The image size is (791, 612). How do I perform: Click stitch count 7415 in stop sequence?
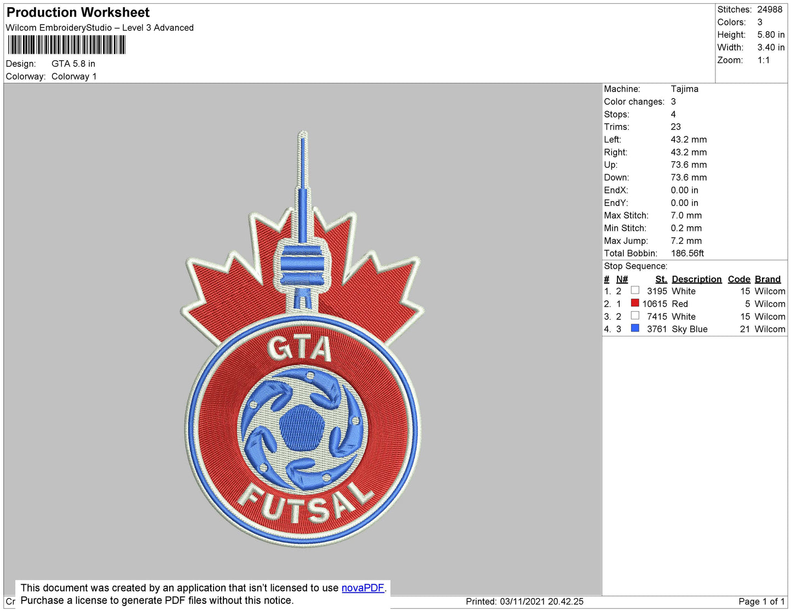[657, 316]
